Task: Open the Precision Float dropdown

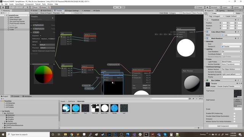Action: click(67, 13)
